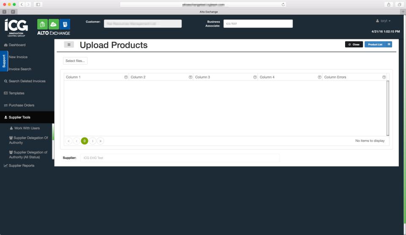
Task: Click the ICG Innovation Centric Group logo
Action: coord(16,27)
